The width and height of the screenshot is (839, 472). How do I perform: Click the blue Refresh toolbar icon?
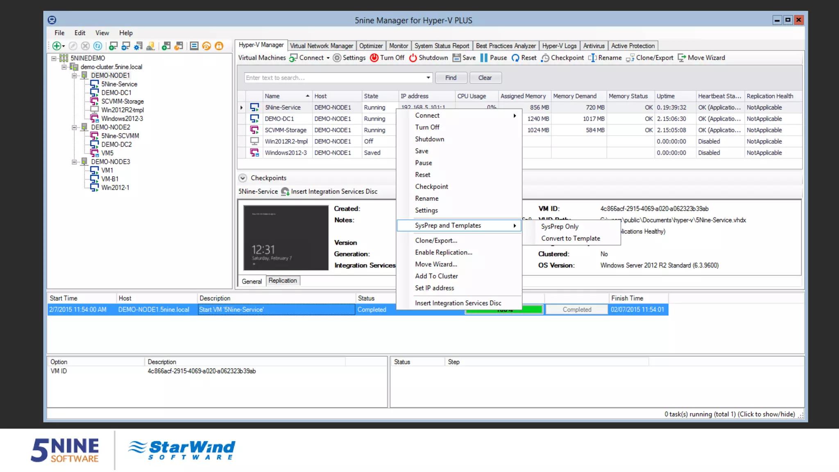pyautogui.click(x=98, y=46)
